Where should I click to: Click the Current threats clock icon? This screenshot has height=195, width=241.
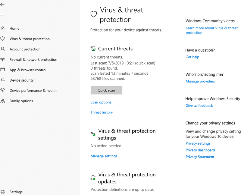point(93,48)
